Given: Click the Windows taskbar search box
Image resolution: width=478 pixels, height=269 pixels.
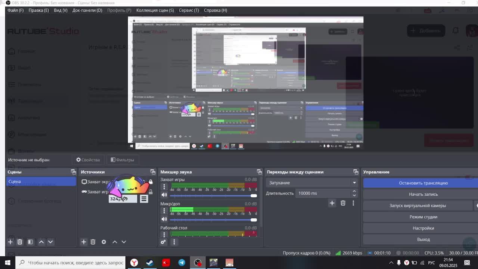Looking at the screenshot, I should point(70,263).
